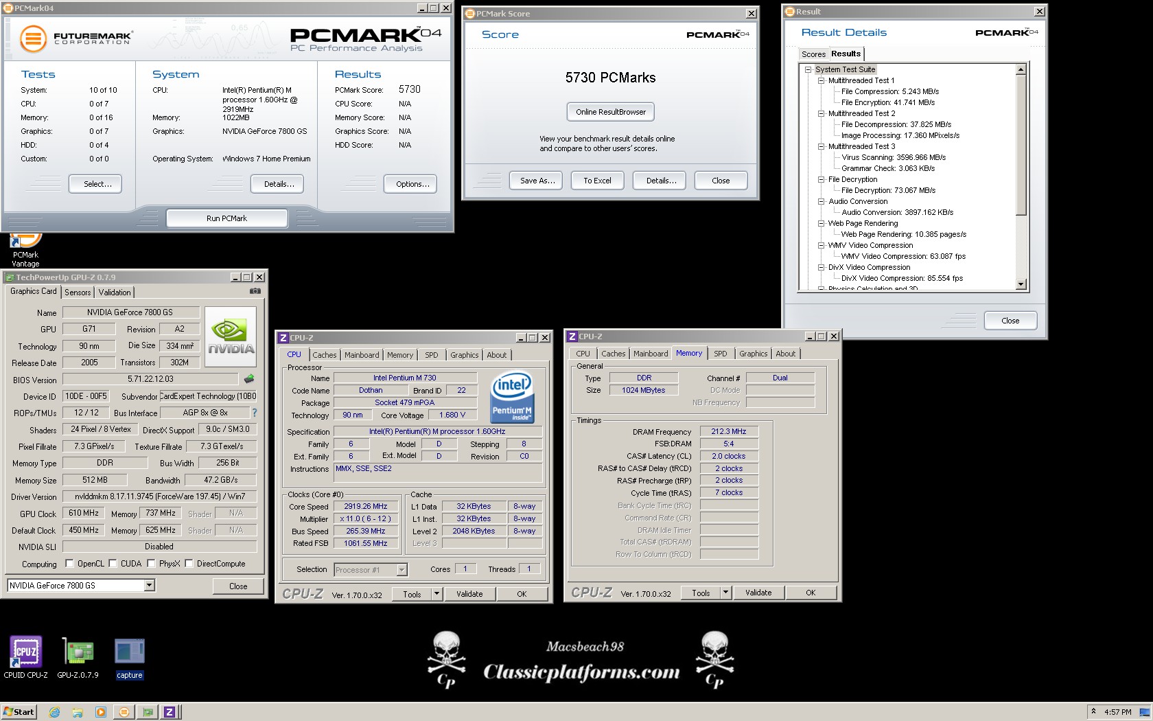
Task: Click the Options... button under Results
Action: point(410,184)
